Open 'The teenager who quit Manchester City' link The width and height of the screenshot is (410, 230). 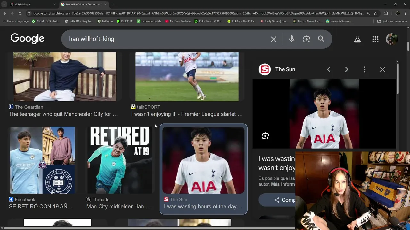pos(63,114)
